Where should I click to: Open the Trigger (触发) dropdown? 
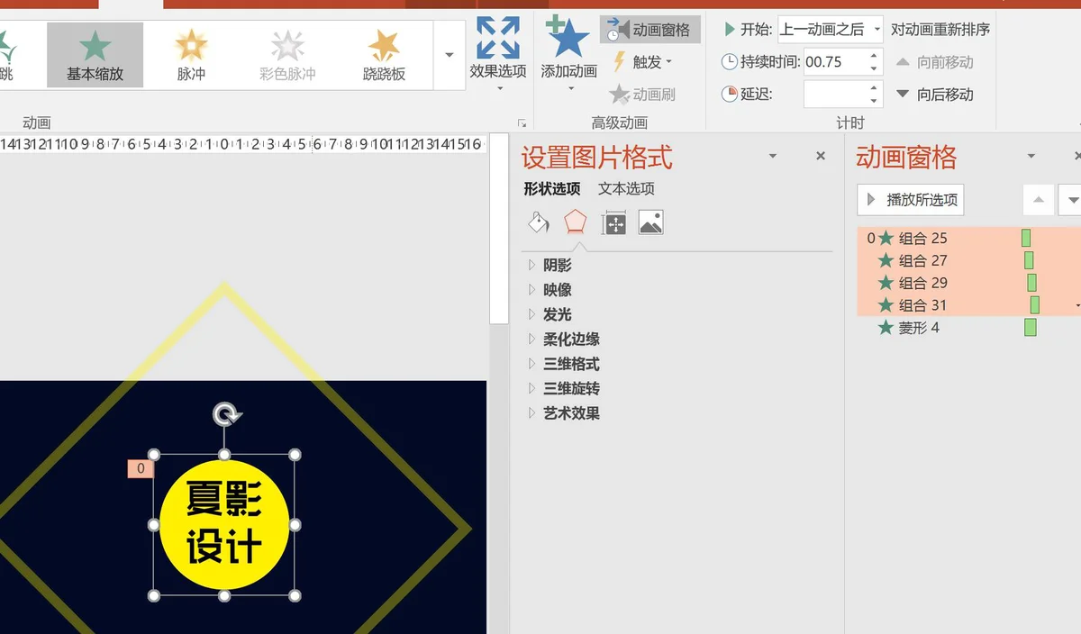click(x=642, y=61)
